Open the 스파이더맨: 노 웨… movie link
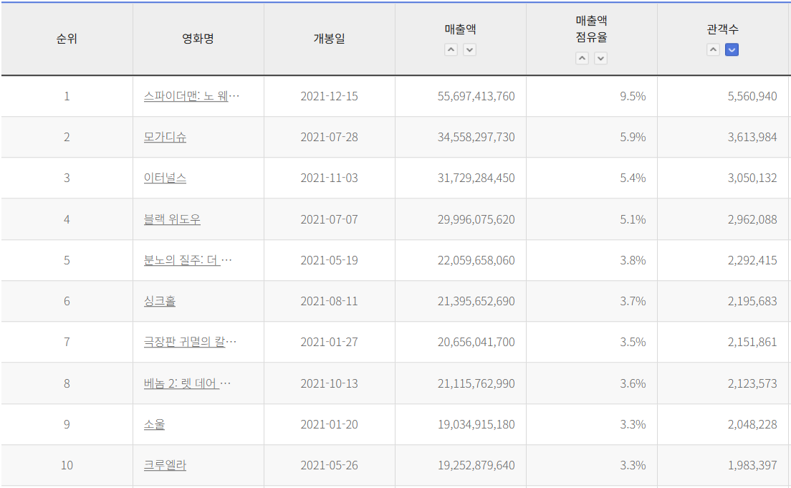 [191, 96]
